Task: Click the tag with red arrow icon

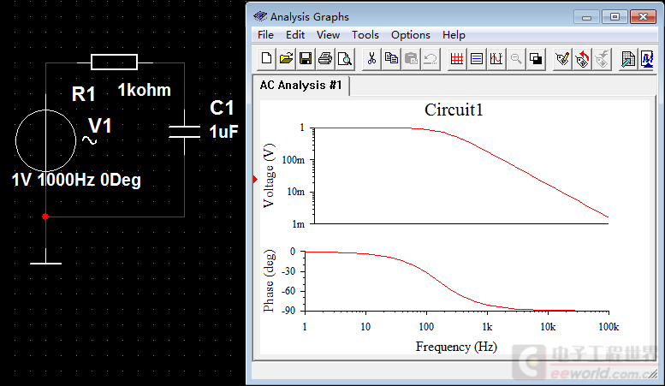Action: pyautogui.click(x=582, y=58)
